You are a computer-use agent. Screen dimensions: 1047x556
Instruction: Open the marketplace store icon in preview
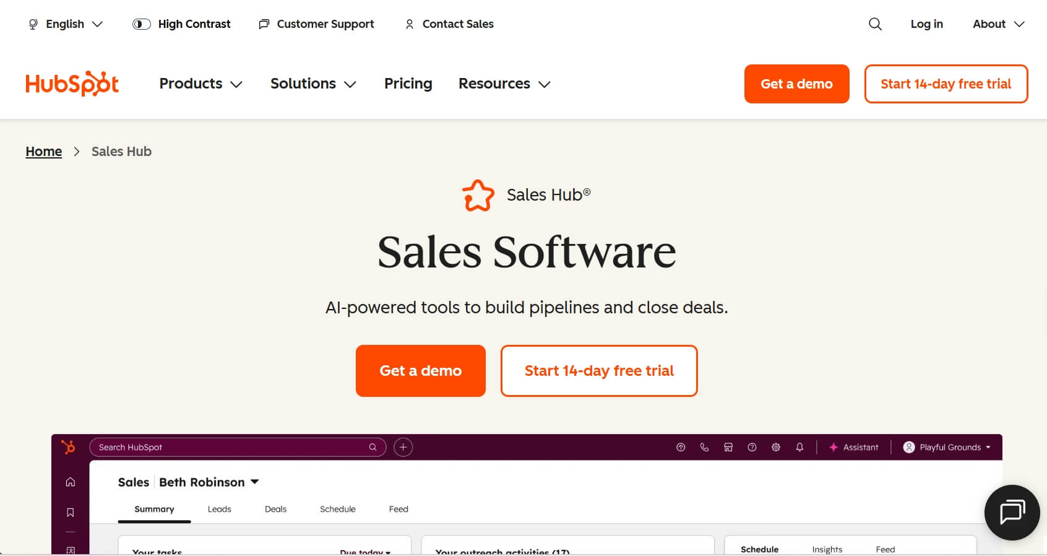tap(728, 447)
